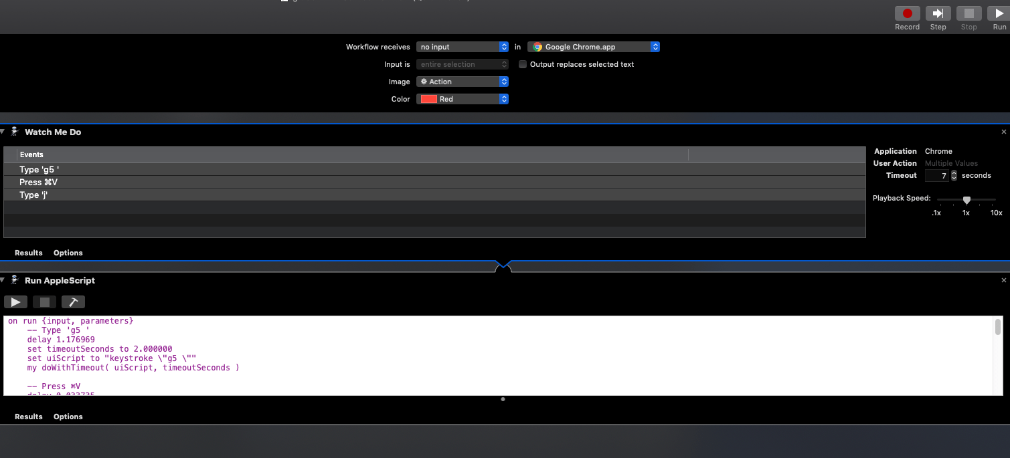This screenshot has height=458, width=1010.
Task: Open the Google Chrome.app application dropdown
Action: coord(594,47)
